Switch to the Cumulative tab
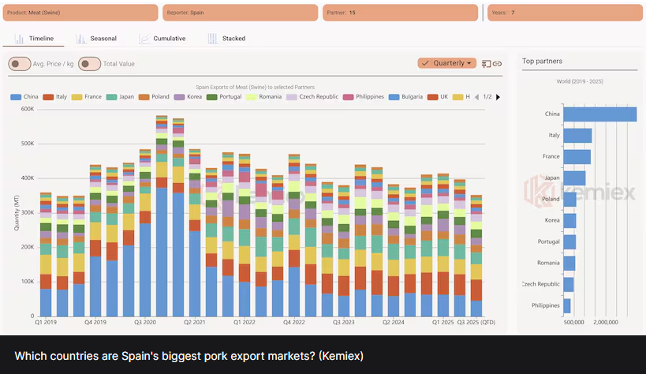 click(169, 39)
